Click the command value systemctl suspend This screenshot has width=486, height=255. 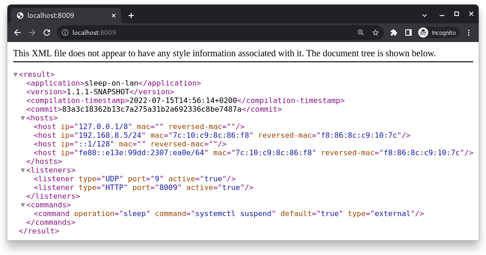point(233,213)
